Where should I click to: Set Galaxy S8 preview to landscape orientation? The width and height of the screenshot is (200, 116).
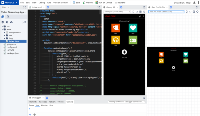coord(137,11)
